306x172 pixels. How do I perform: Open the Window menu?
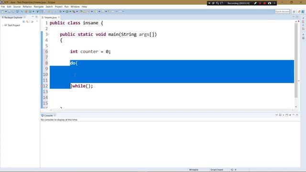coord(75,7)
